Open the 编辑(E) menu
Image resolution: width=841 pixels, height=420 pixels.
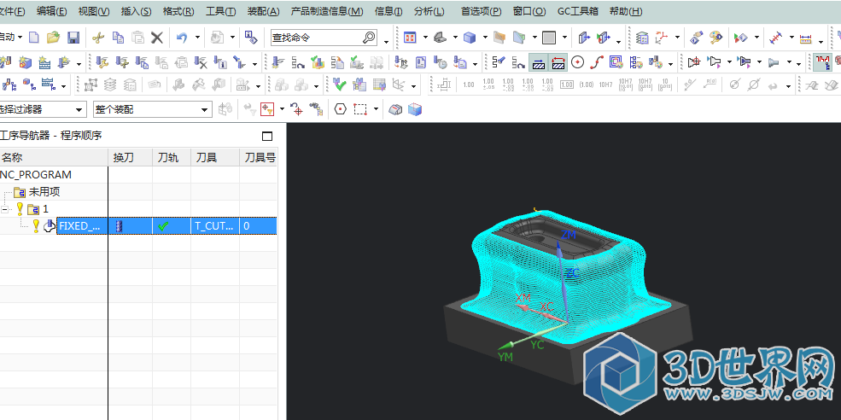[x=52, y=11]
